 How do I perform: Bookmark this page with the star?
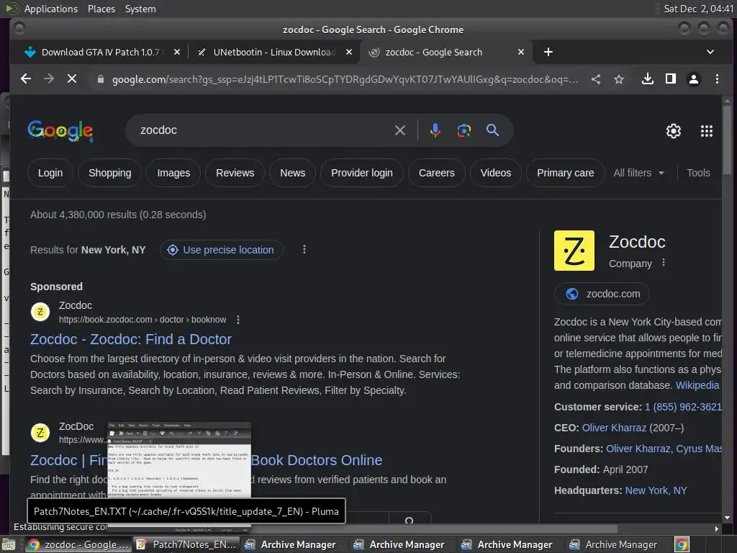pos(619,79)
